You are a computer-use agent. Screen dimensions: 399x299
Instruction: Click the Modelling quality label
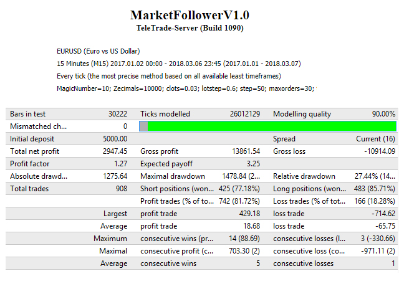(302, 114)
